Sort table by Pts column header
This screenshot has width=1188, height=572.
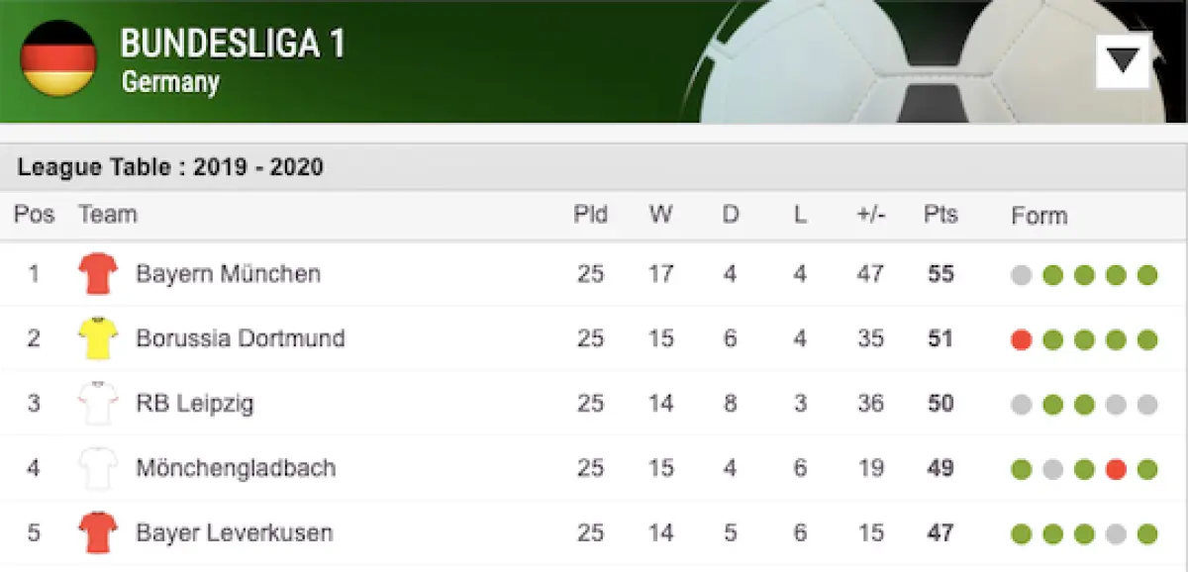pos(940,214)
